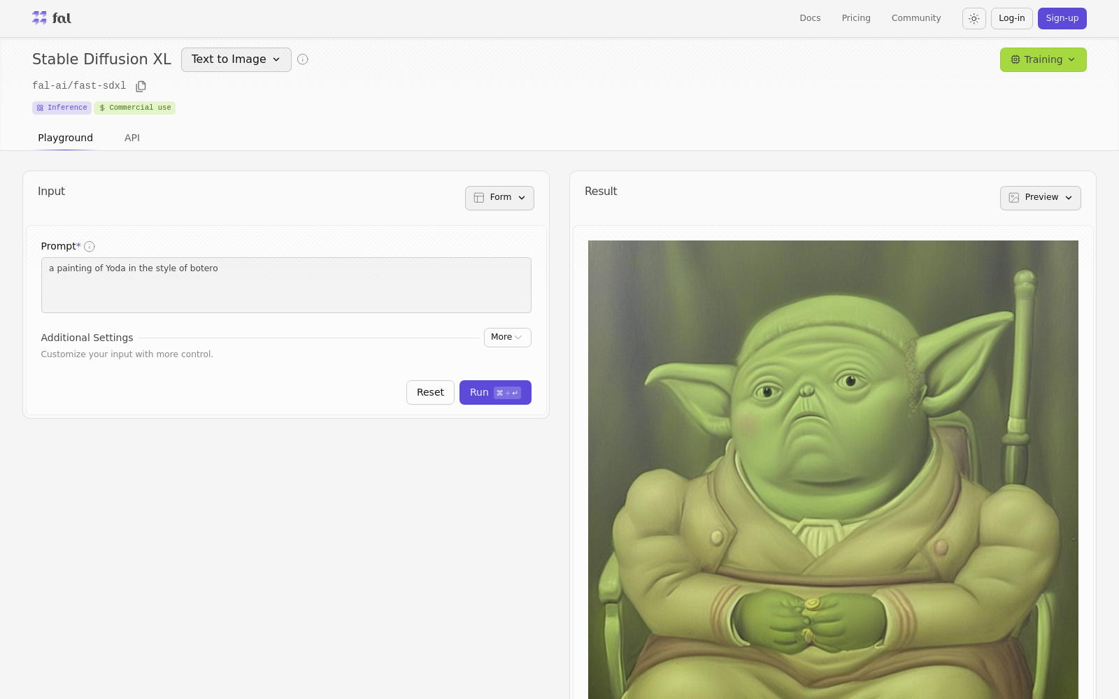Go to the Pricing page
This screenshot has width=1119, height=699.
coord(856,18)
